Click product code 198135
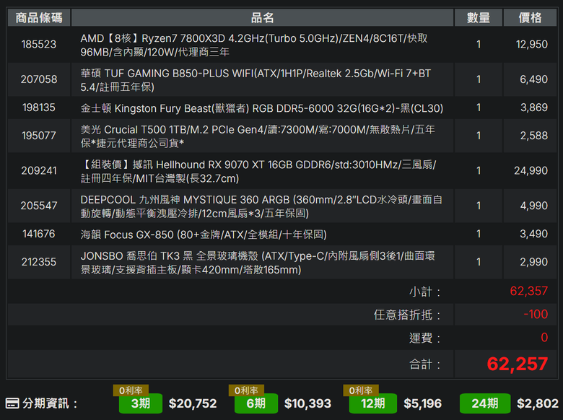Image resolution: width=563 pixels, height=420 pixels. pyautogui.click(x=39, y=108)
